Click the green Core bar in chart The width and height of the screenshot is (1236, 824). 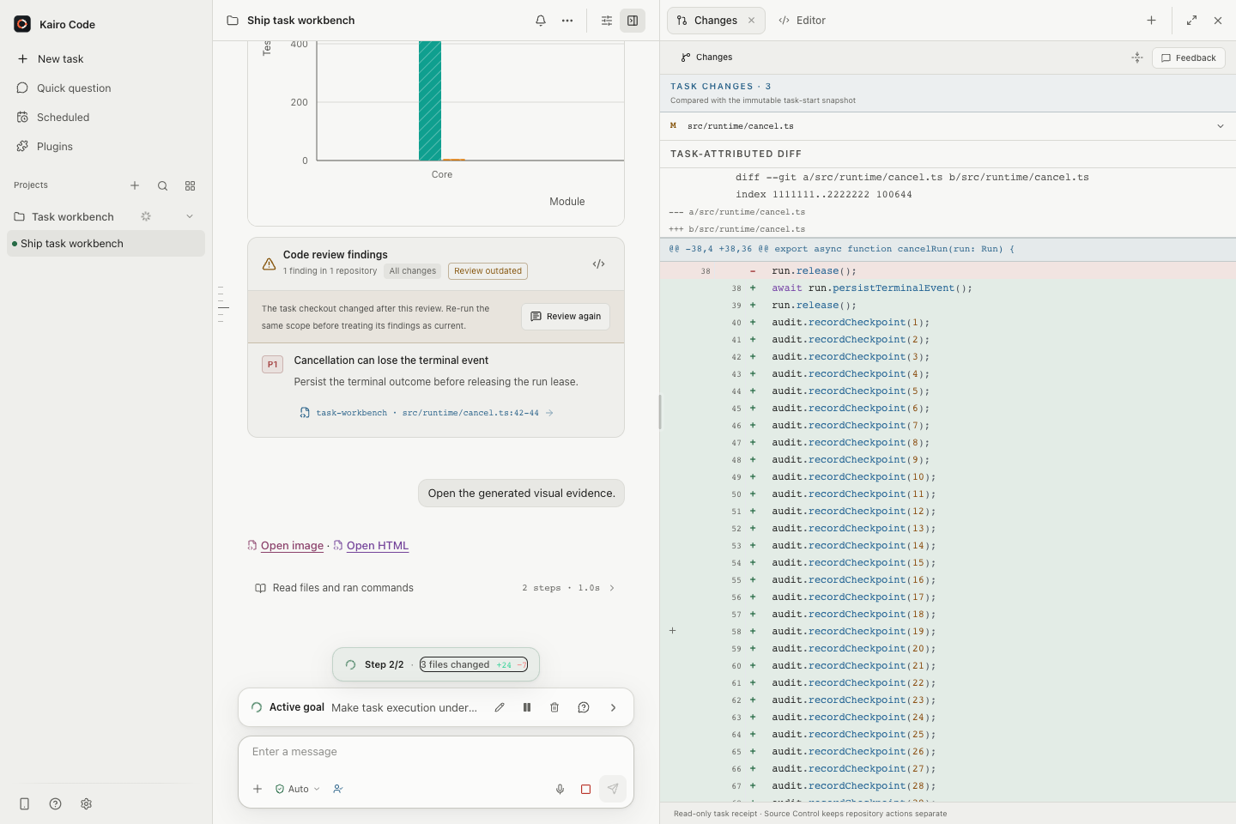tap(430, 100)
